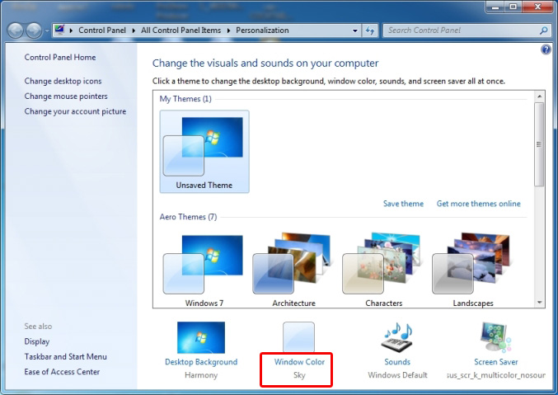The image size is (558, 395).
Task: Expand arrow before Personalization breadcrumb
Action: [x=228, y=31]
